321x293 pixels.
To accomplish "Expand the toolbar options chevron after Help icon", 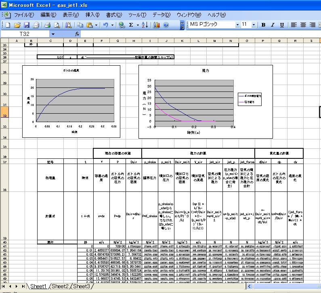I will point(182,25).
